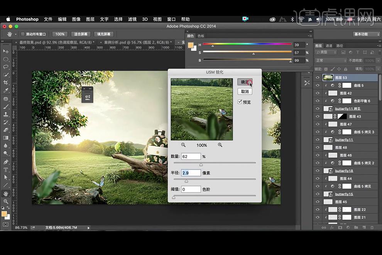Viewport: 382px width, 255px height.
Task: Select the Zoom tool in toolbox
Action: point(6,202)
